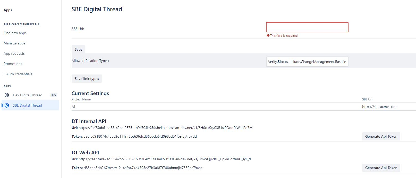Click the DT Web API token value
The height and width of the screenshot is (178, 416).
143,168
